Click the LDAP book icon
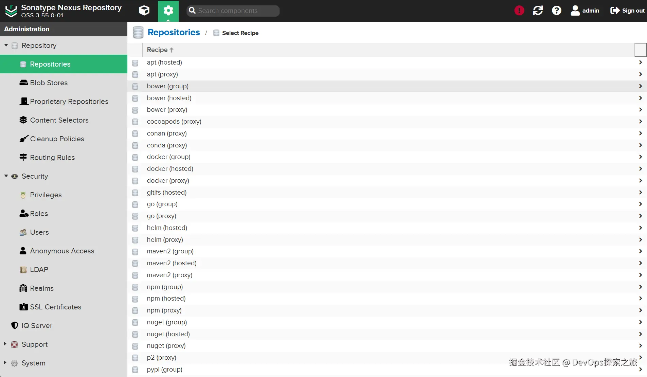 23,270
